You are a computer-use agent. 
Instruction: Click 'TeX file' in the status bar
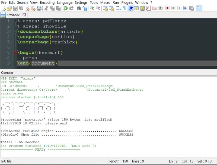6,161
